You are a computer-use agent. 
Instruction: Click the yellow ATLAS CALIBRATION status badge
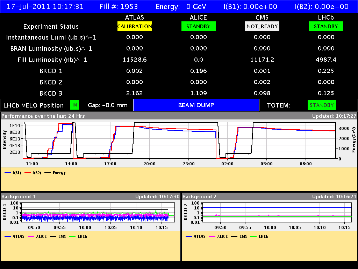coord(134,26)
